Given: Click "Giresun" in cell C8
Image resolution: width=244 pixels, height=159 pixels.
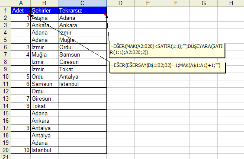Looking at the screenshot, I should [69, 62].
